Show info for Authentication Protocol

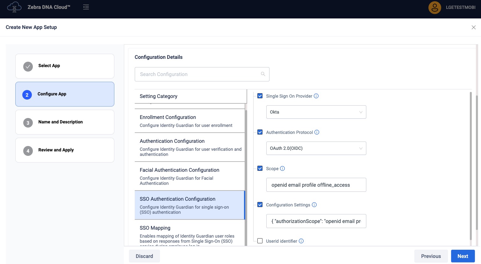coord(317,132)
